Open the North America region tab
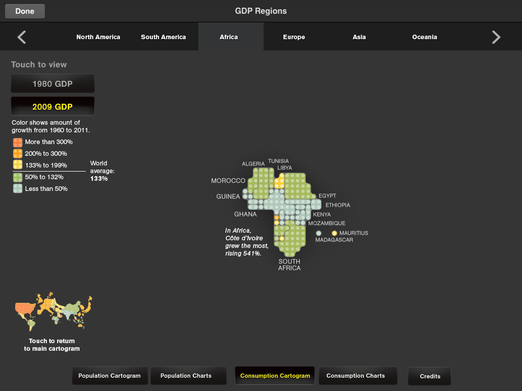Image resolution: width=522 pixels, height=391 pixels. 98,37
